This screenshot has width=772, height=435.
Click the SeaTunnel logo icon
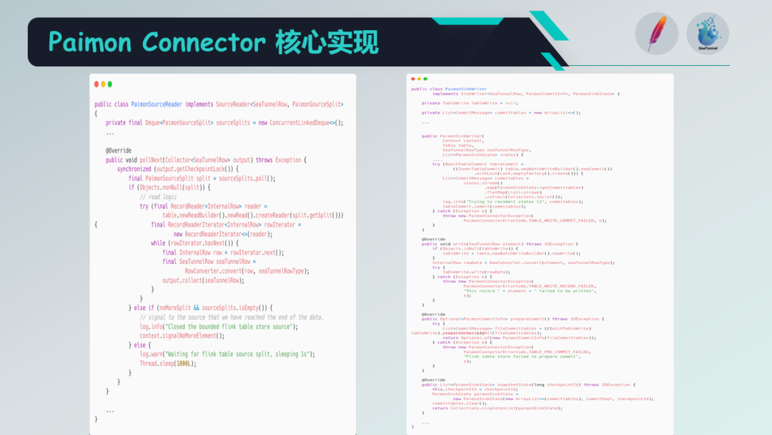[x=708, y=34]
